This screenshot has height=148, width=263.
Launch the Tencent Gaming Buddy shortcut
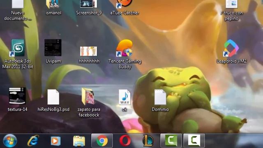pos(125,48)
